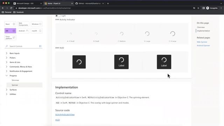The image size is (224, 126).
Task: Click the Medium activity indicator spinner
Action: coord(121,34)
